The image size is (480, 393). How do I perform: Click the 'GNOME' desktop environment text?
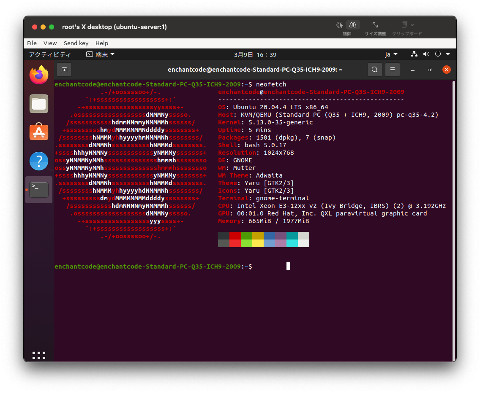coord(243,160)
